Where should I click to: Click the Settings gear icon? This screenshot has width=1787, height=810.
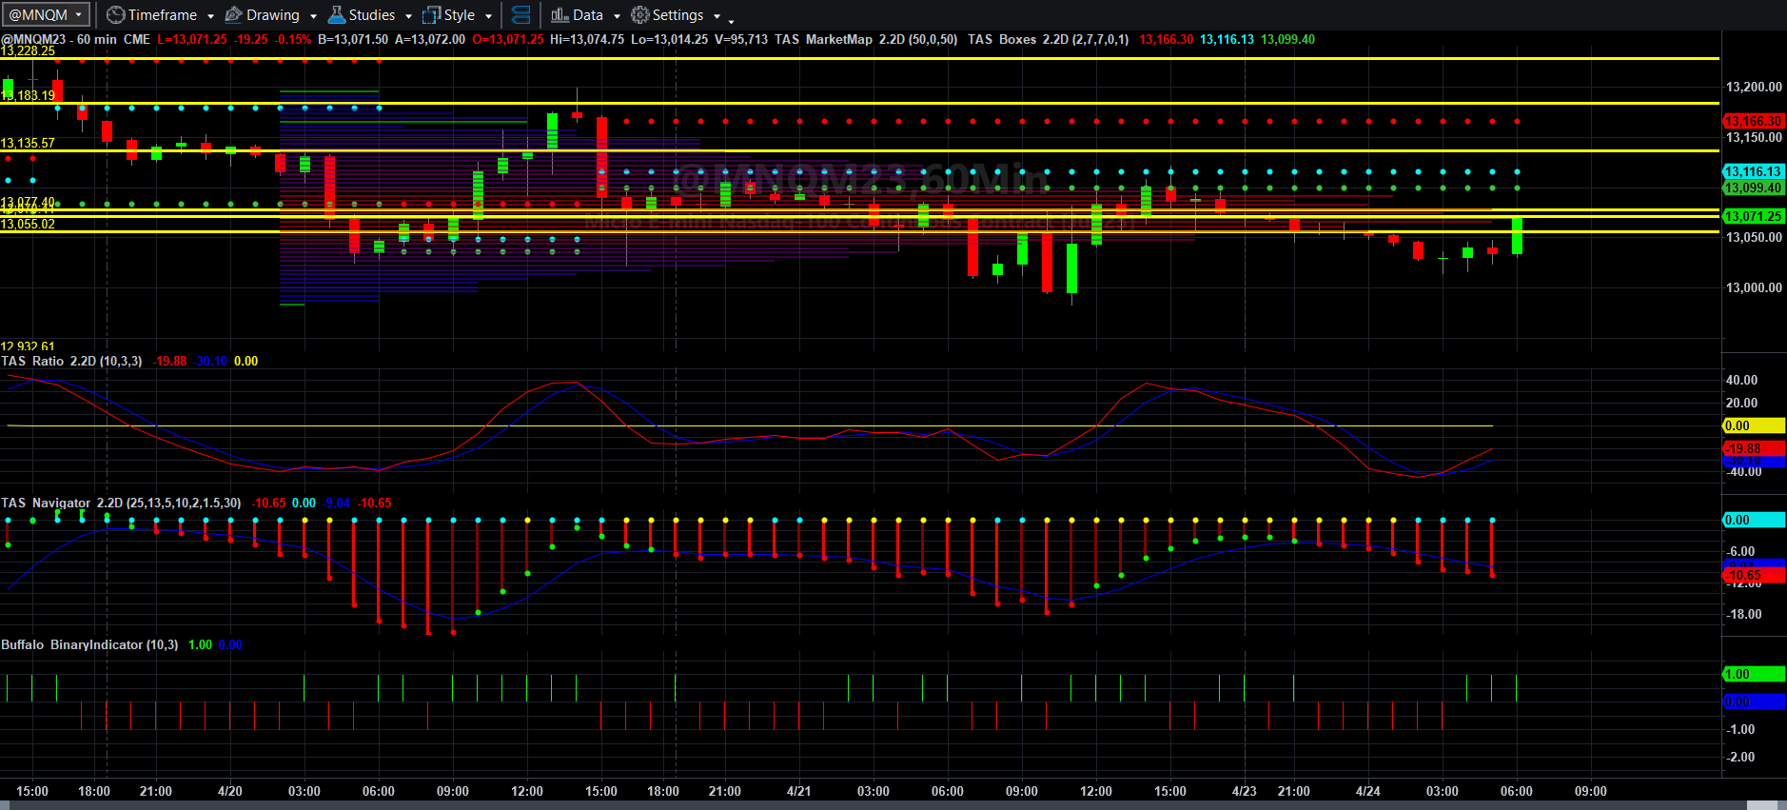pyautogui.click(x=640, y=15)
